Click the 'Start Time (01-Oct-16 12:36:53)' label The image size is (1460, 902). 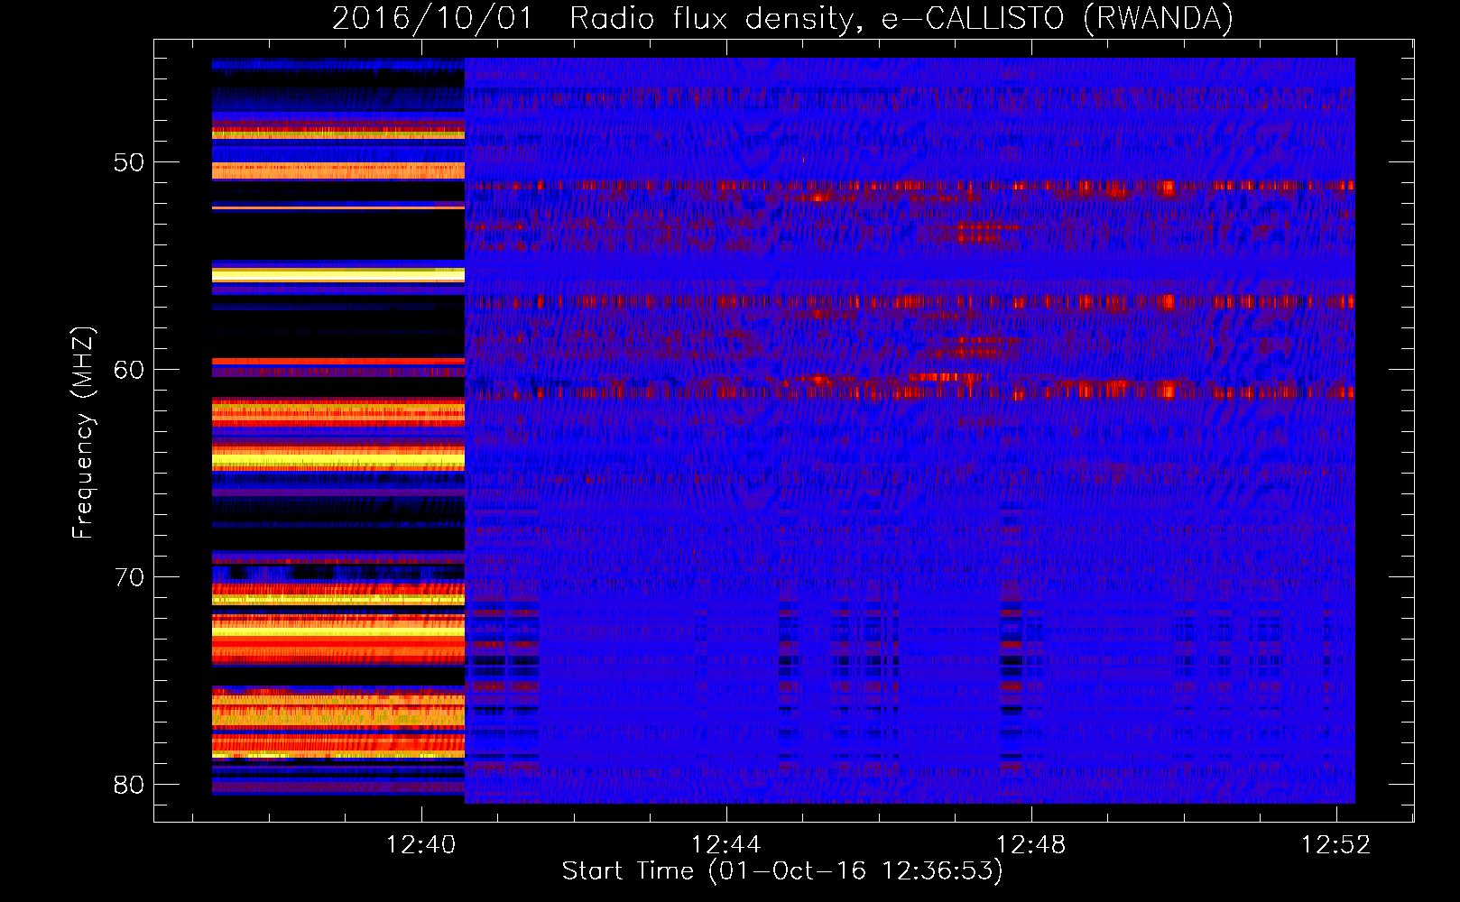782,871
